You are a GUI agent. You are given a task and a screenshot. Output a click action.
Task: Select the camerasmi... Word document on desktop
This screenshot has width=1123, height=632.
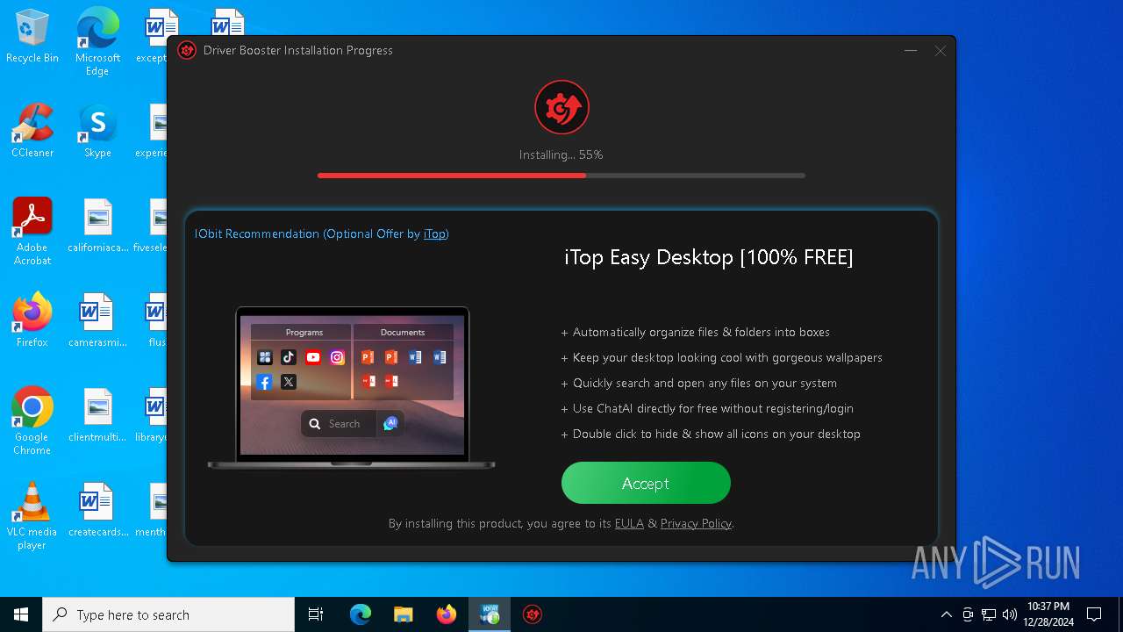click(97, 320)
